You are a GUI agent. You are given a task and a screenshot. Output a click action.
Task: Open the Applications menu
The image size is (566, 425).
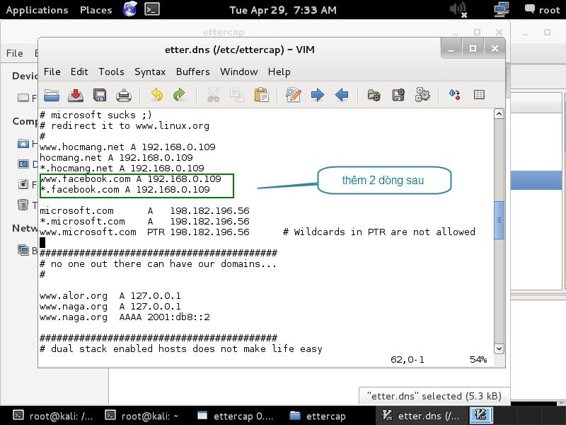coord(37,10)
